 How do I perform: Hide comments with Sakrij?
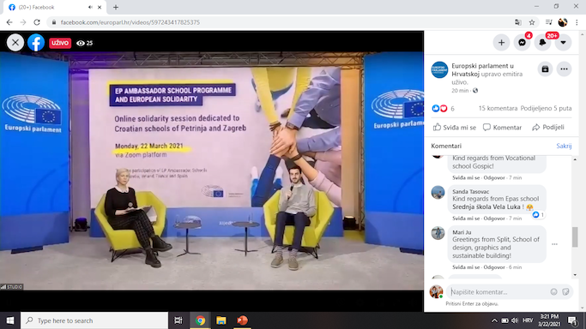pyautogui.click(x=564, y=146)
